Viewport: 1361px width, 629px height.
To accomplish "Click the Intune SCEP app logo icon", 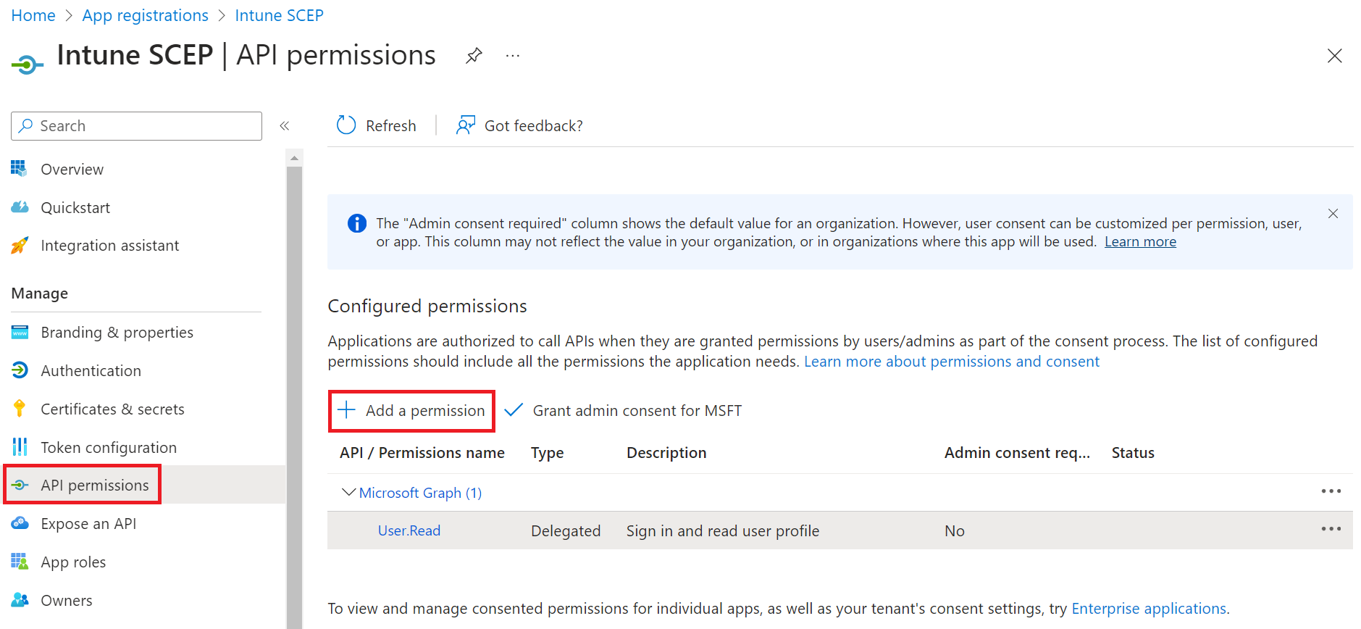I will point(27,65).
